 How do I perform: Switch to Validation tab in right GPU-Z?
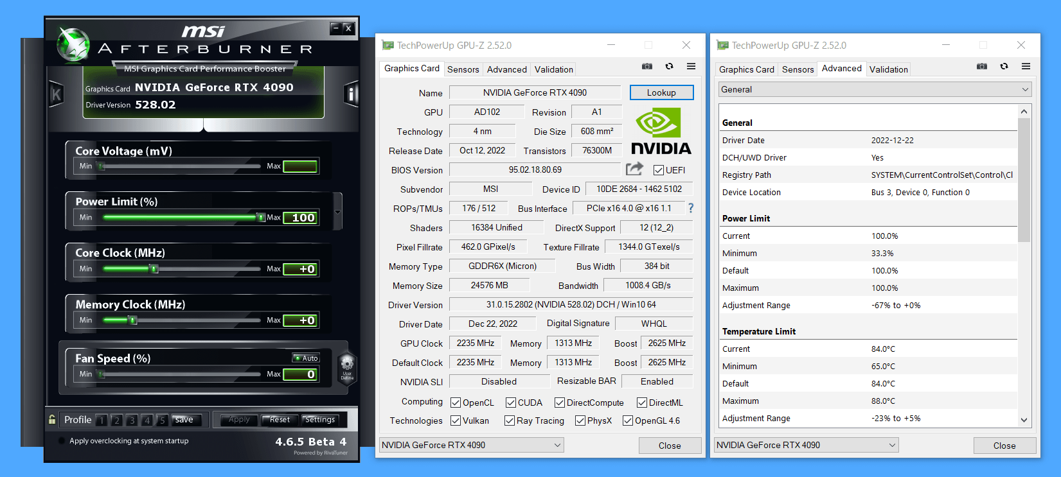coord(889,69)
